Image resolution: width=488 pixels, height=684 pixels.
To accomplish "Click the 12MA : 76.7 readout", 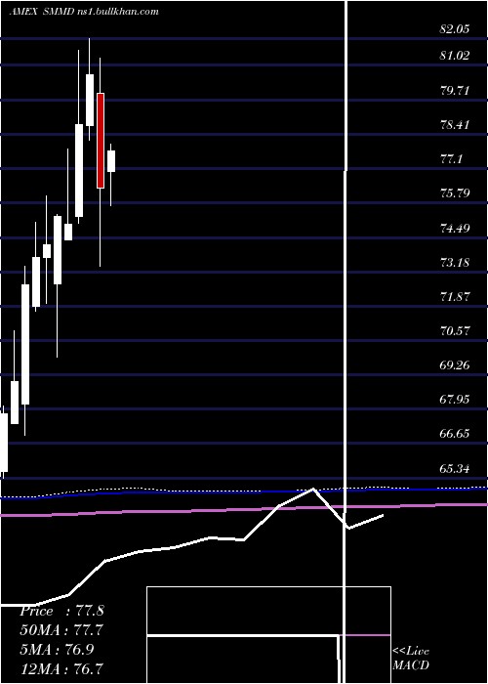I will coord(61,668).
